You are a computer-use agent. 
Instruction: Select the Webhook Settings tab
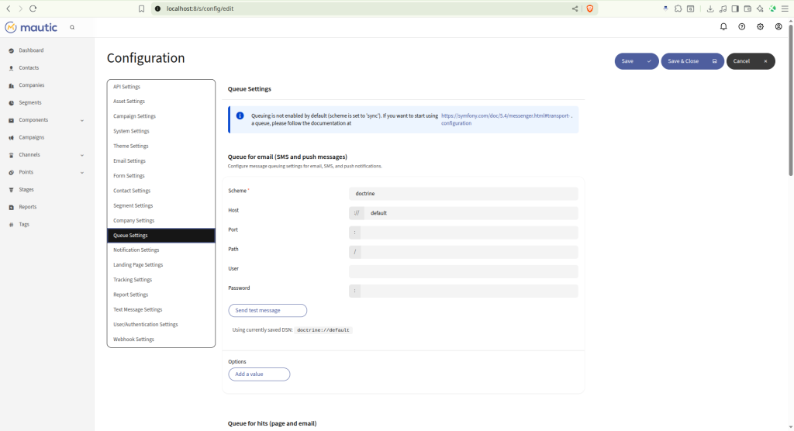133,340
